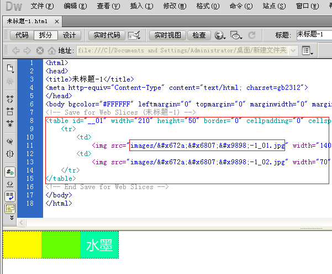This screenshot has height=274, width=332.
Task: Click the home page icon
Action: point(52,51)
